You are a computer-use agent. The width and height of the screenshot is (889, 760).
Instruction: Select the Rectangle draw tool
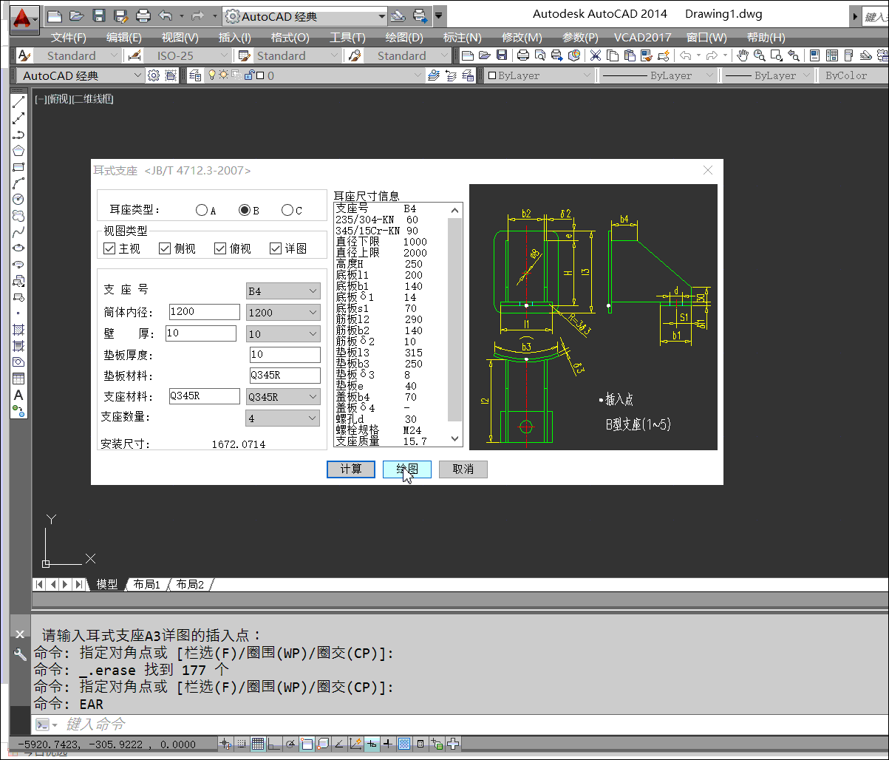tap(19, 167)
